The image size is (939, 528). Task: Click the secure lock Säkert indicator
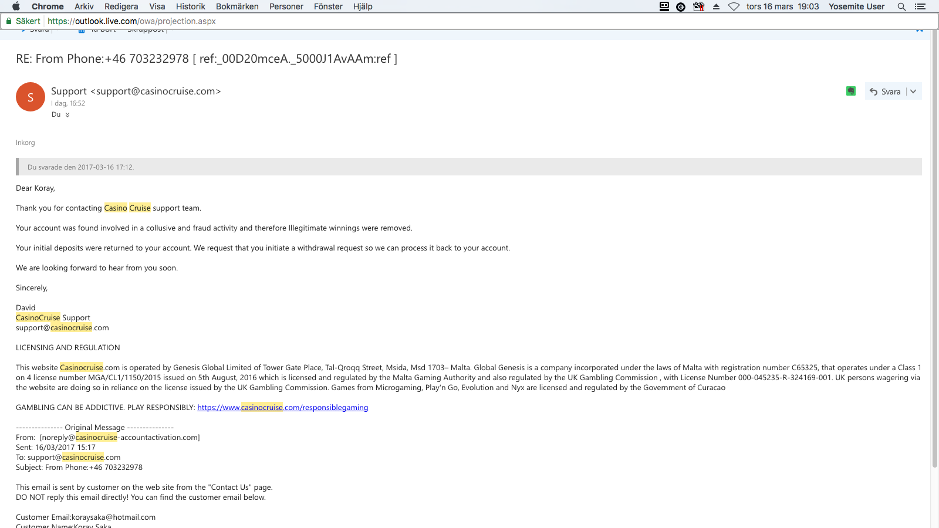[23, 21]
